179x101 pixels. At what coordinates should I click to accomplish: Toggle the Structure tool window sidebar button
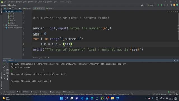(x=1, y=75)
